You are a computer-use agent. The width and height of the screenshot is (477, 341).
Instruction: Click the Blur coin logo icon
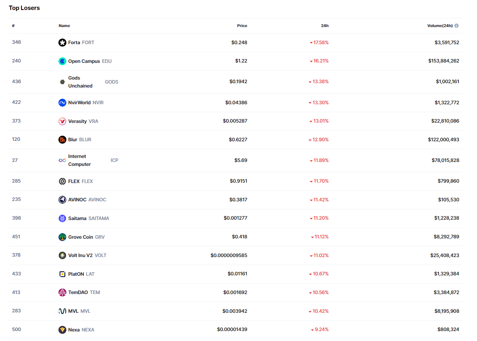(62, 140)
